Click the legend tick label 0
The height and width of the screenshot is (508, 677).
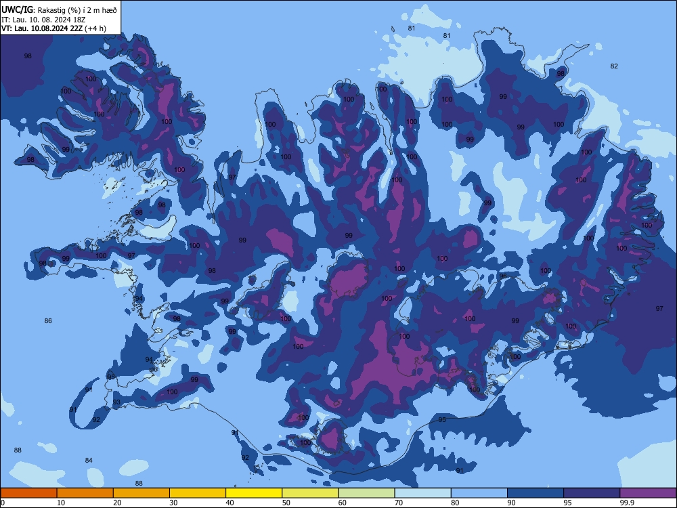click(x=3, y=503)
